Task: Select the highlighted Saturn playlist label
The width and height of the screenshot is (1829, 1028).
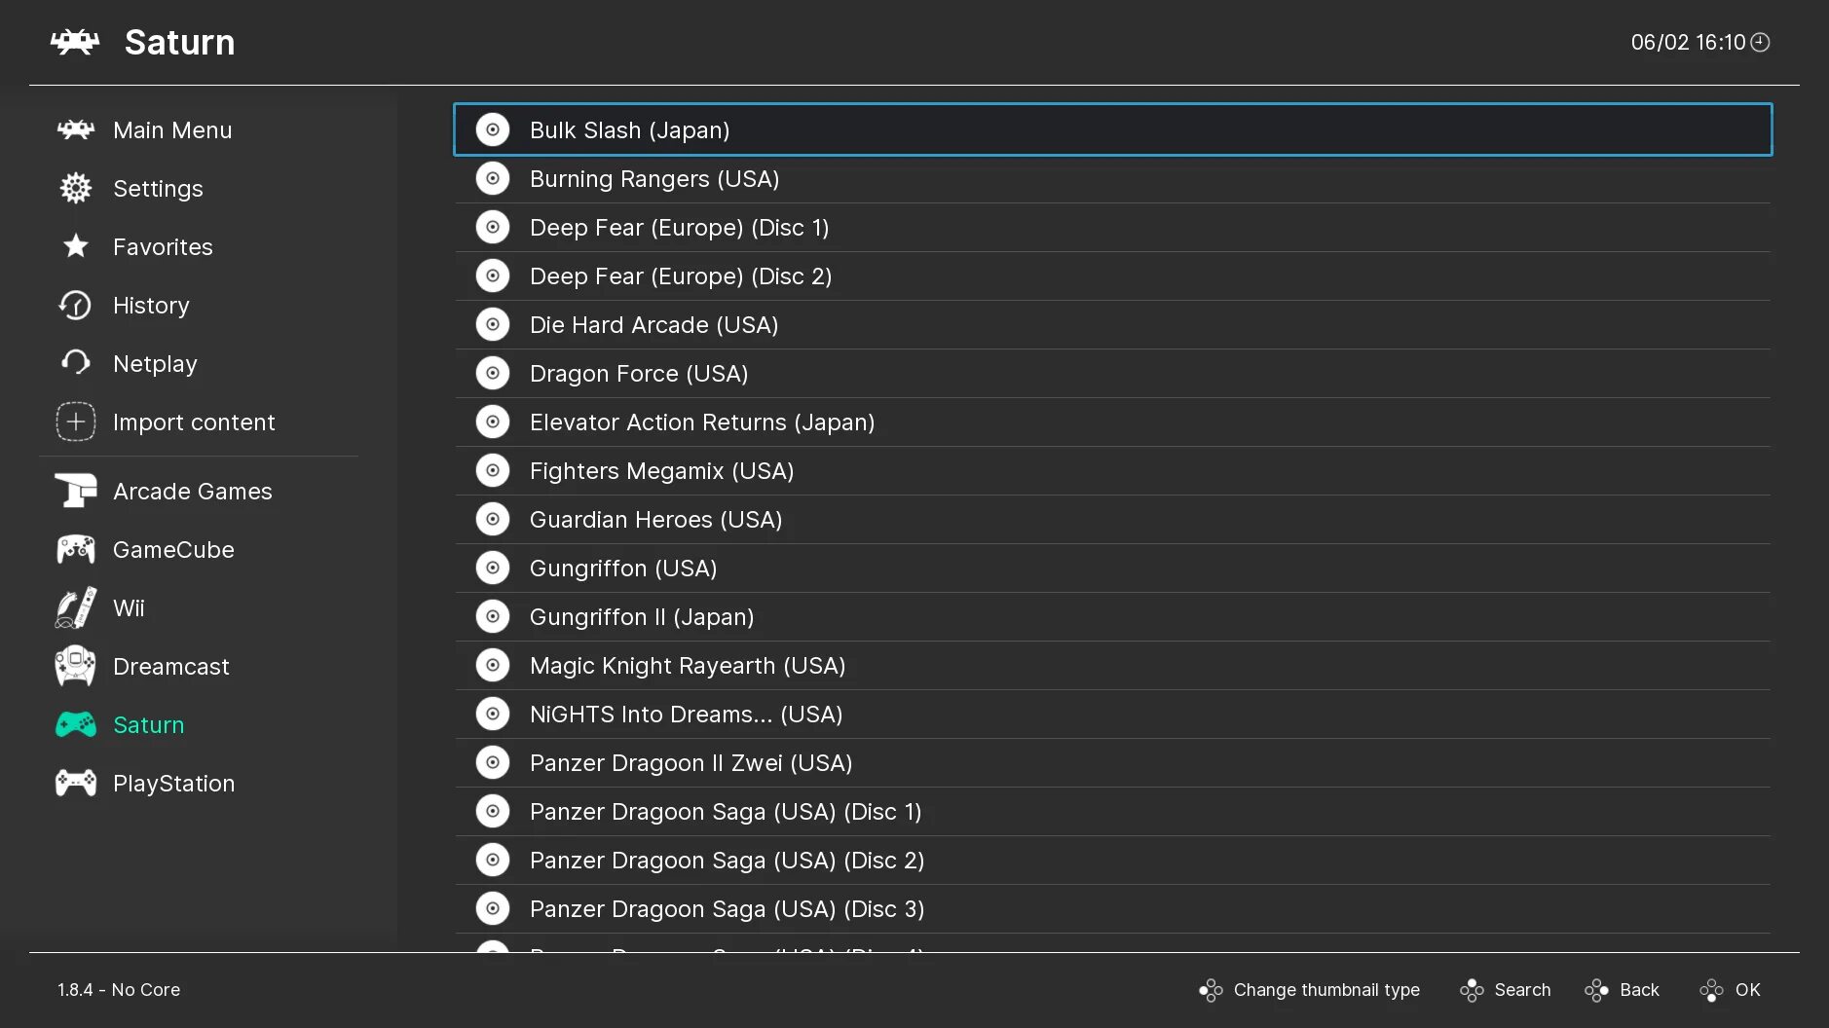Action: pos(148,724)
